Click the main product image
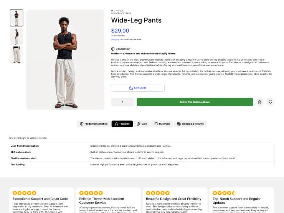The height and width of the screenshot is (213, 284). 66,59
